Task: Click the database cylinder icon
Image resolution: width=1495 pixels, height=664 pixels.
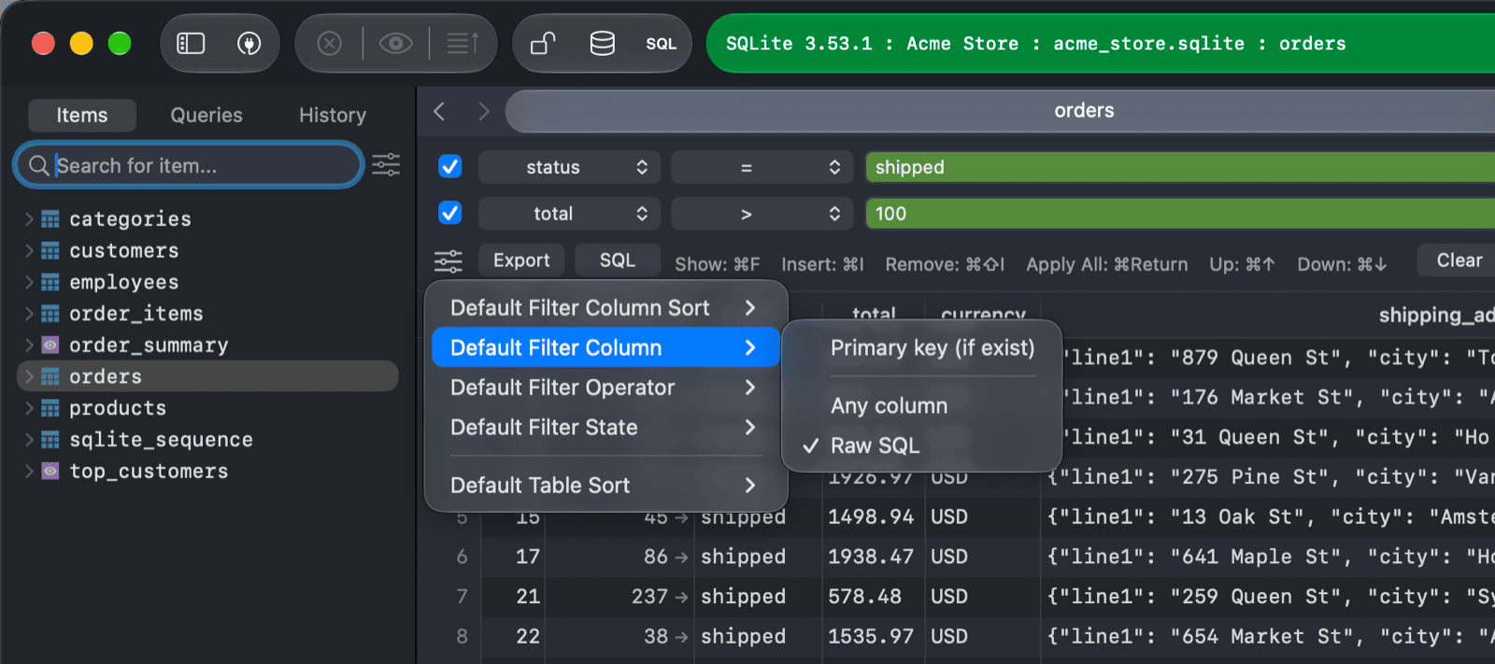Action: (x=603, y=43)
